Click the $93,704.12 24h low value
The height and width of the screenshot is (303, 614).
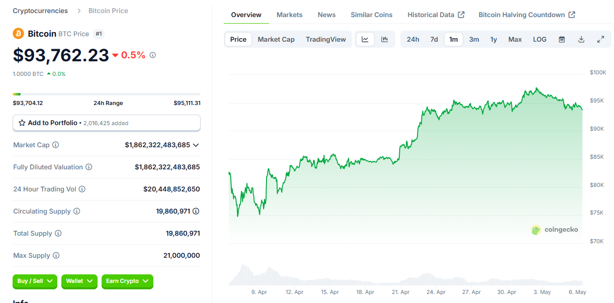(28, 103)
